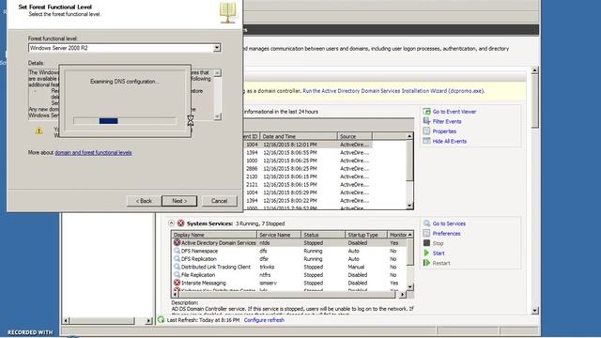Click the Back button in wizard
Screen dimensions: 601x338
pos(144,201)
